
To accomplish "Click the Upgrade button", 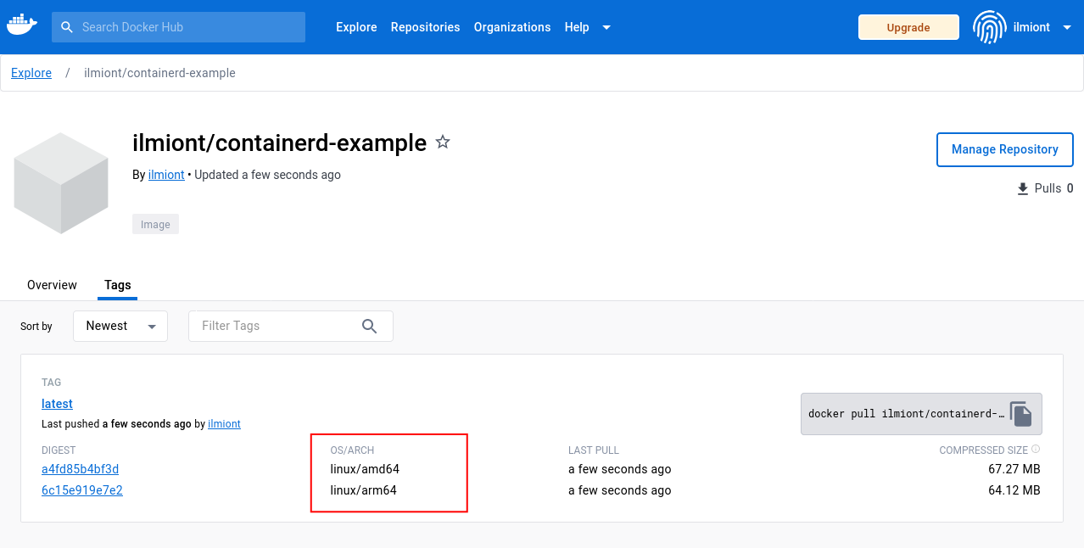I will 908,27.
